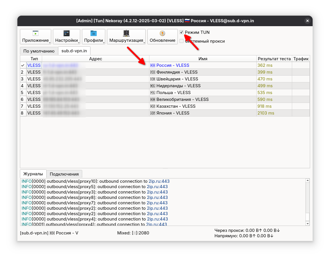Screen dimensions: 330x260
Task: Click the Mixed: [::]:2080 status text
Action: pos(133,233)
